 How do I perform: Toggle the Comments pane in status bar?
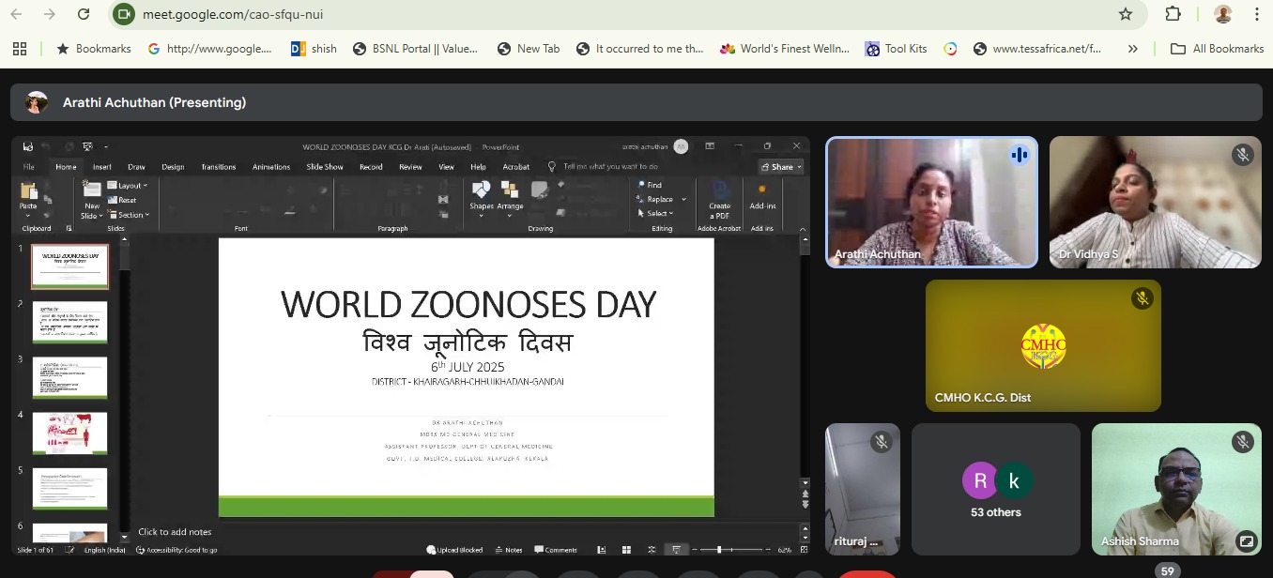point(556,550)
